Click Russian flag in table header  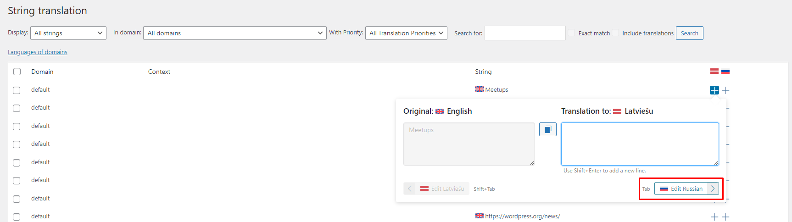725,72
